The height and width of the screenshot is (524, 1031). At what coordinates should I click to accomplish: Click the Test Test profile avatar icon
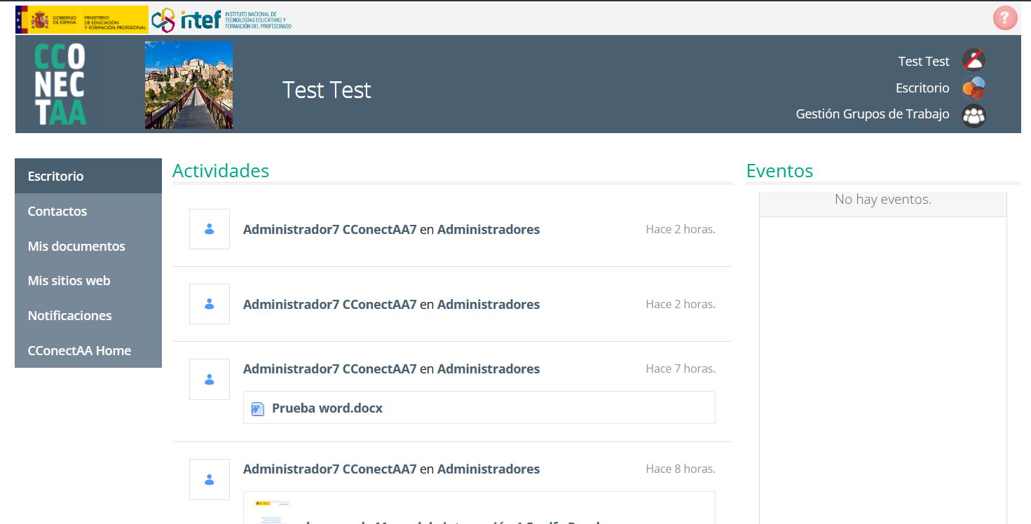click(x=974, y=61)
